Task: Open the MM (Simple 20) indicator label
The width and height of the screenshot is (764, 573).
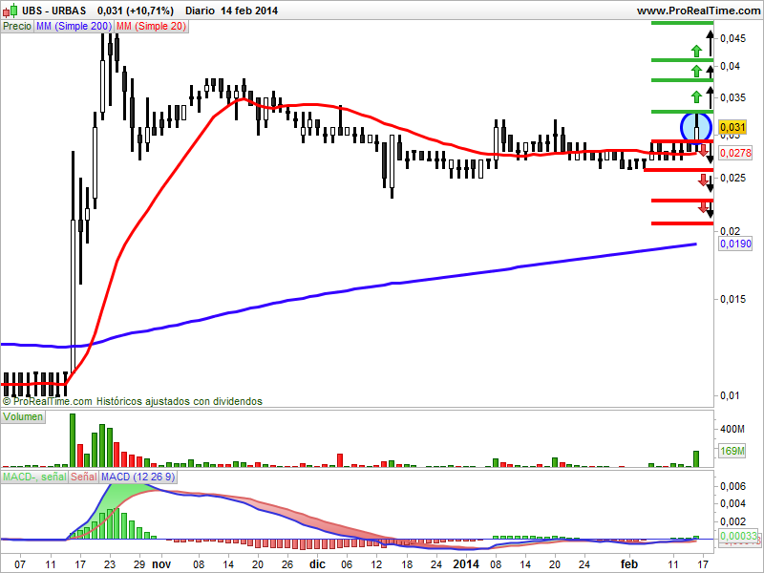Action: point(151,27)
